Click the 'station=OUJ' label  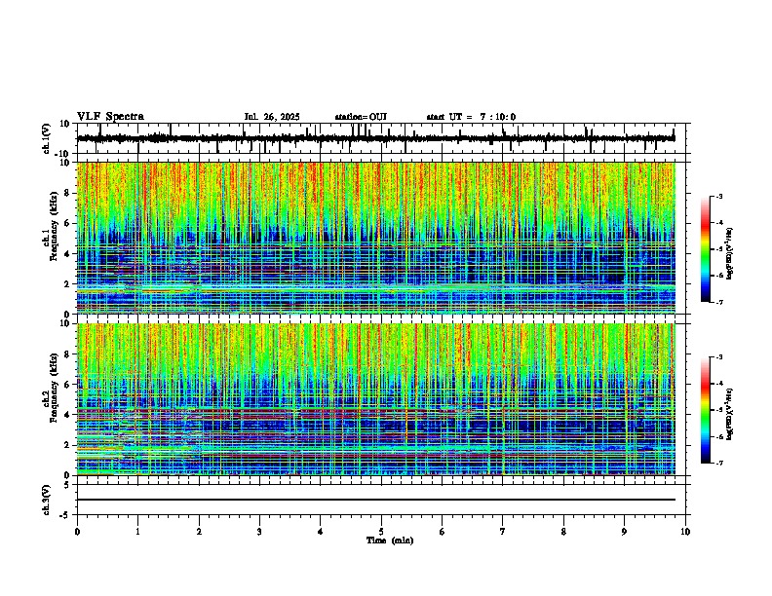[x=361, y=117]
